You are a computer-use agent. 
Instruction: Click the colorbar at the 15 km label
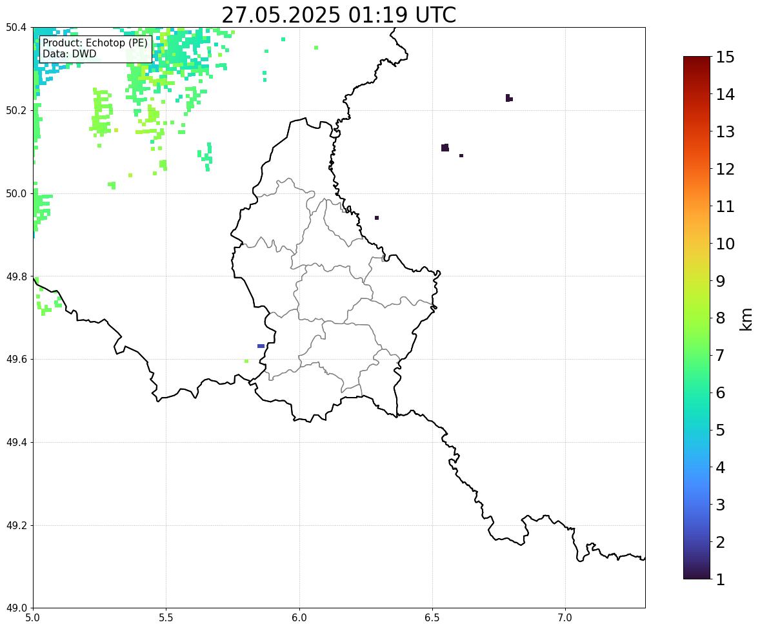click(x=725, y=57)
